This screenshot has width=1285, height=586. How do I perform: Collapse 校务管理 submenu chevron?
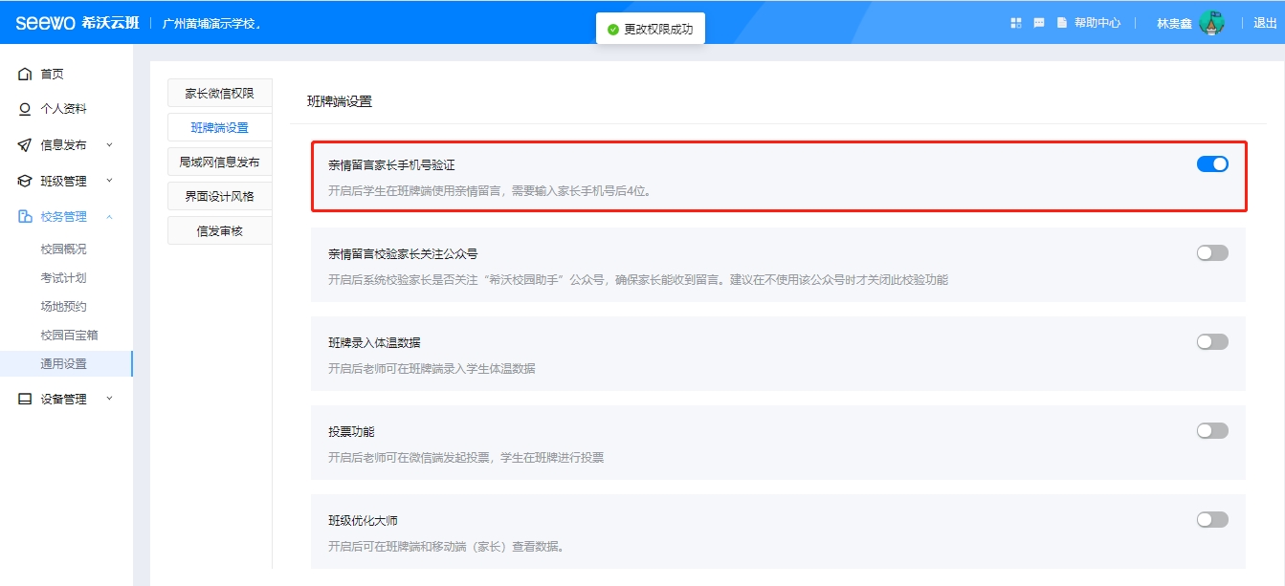click(109, 217)
